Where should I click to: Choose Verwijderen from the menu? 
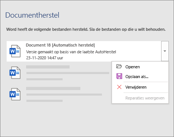pos(140,87)
